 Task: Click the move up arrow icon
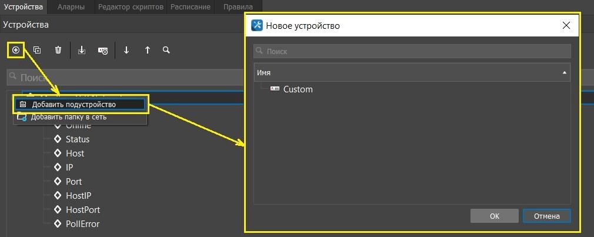point(148,51)
